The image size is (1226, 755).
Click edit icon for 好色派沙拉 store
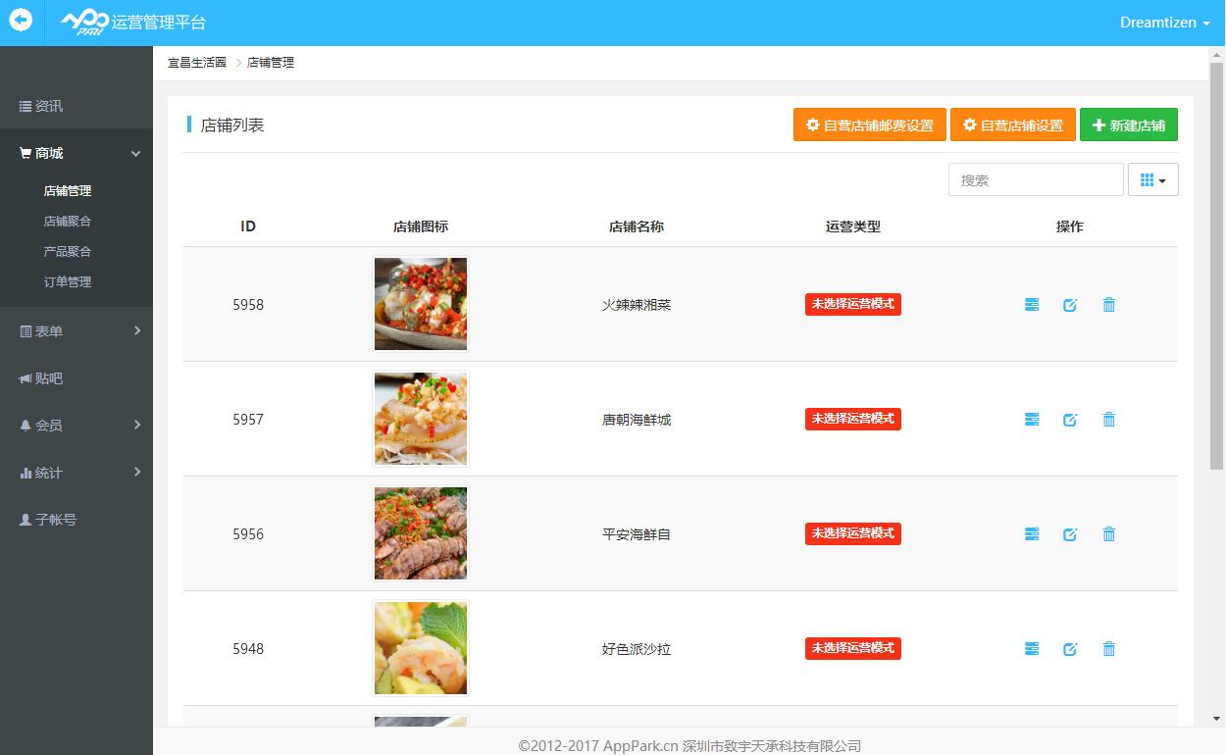(x=1070, y=649)
